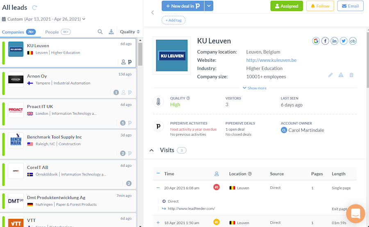Click the person column icon in visits table
This screenshot has height=227, width=369.
pos(216,174)
